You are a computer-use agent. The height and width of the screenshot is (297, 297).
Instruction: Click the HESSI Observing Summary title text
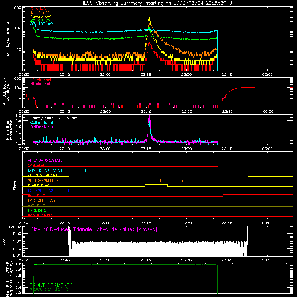[157, 3]
